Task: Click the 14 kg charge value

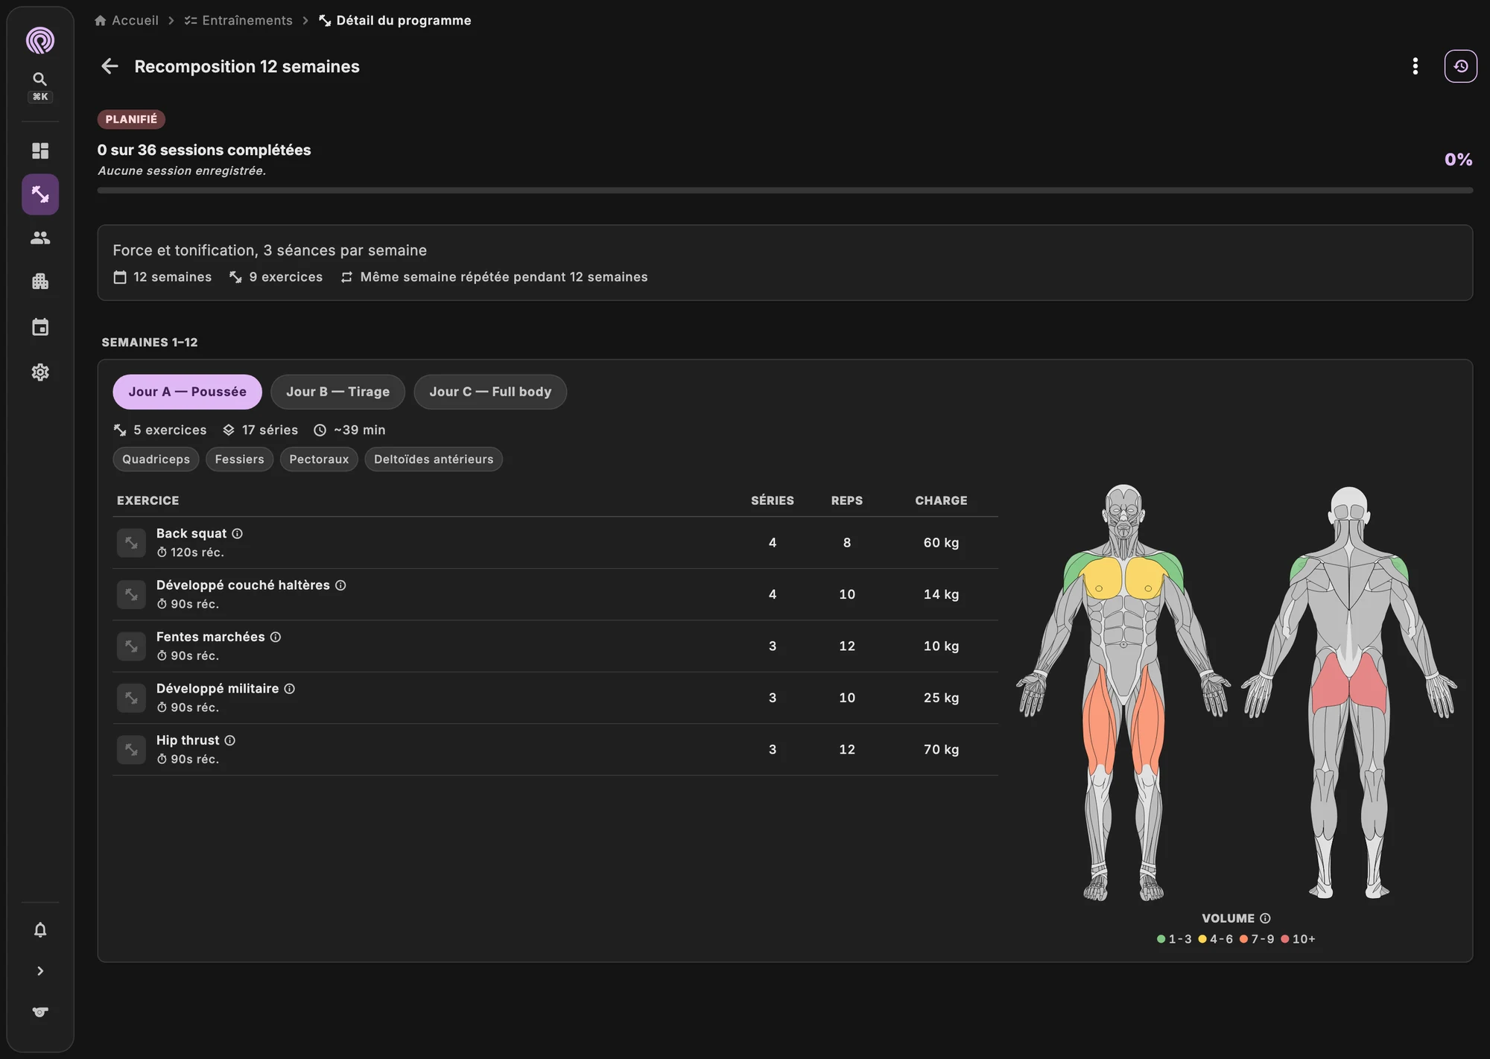Action: tap(941, 594)
